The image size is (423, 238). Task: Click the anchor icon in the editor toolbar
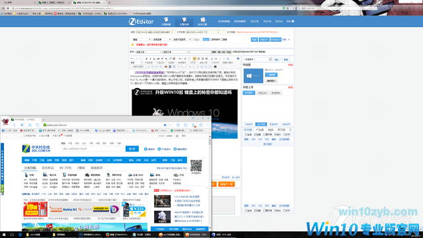pos(211,59)
